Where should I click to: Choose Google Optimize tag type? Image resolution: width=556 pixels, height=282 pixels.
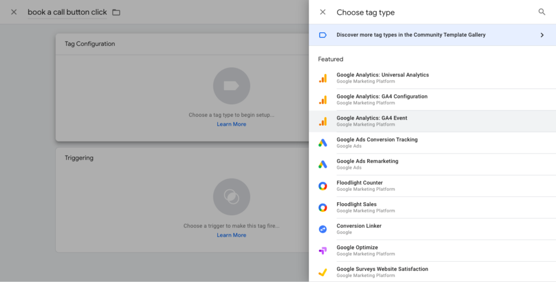[x=432, y=250]
